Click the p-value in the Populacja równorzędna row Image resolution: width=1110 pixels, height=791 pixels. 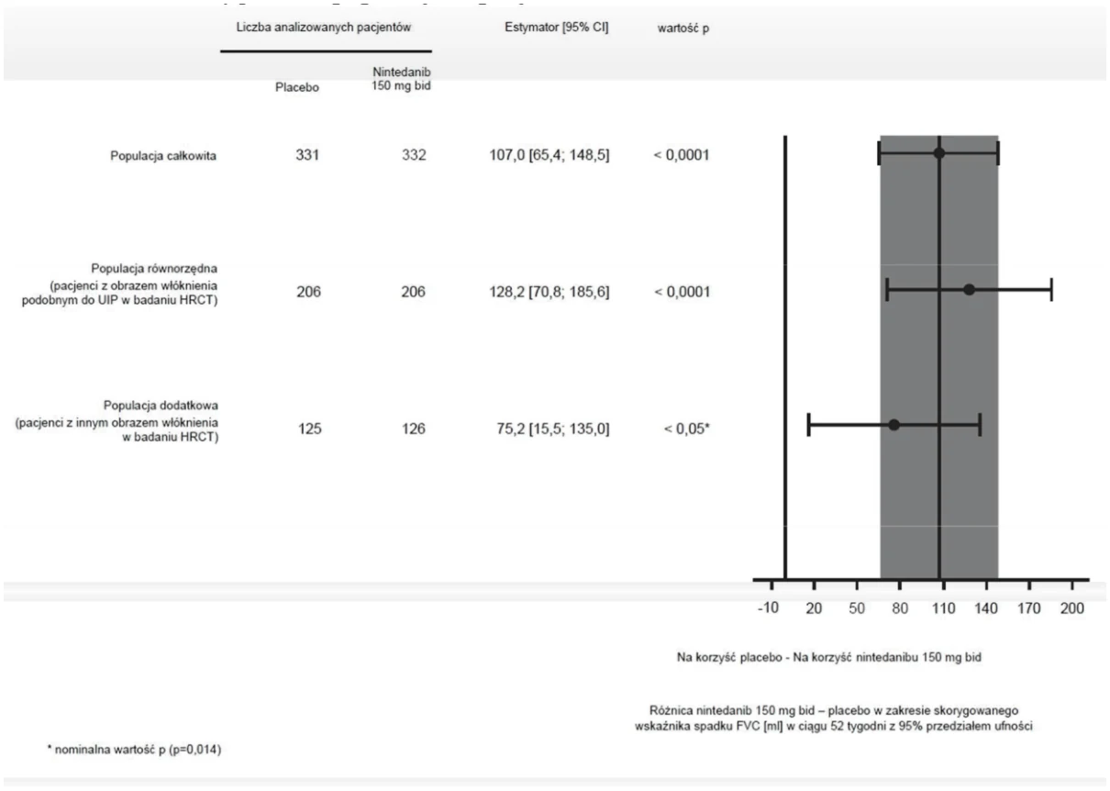[681, 292]
